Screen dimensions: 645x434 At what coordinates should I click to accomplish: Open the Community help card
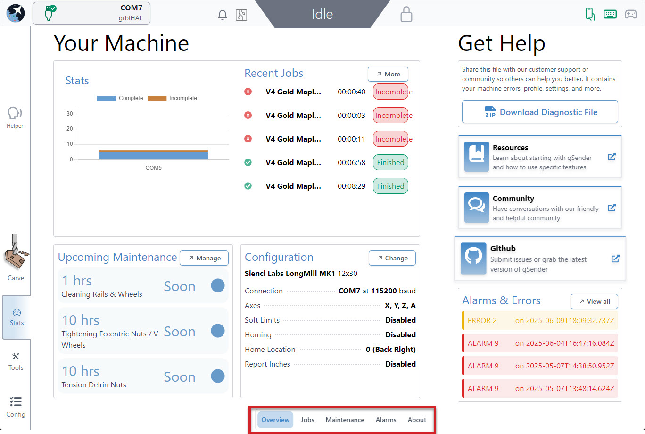pyautogui.click(x=540, y=208)
